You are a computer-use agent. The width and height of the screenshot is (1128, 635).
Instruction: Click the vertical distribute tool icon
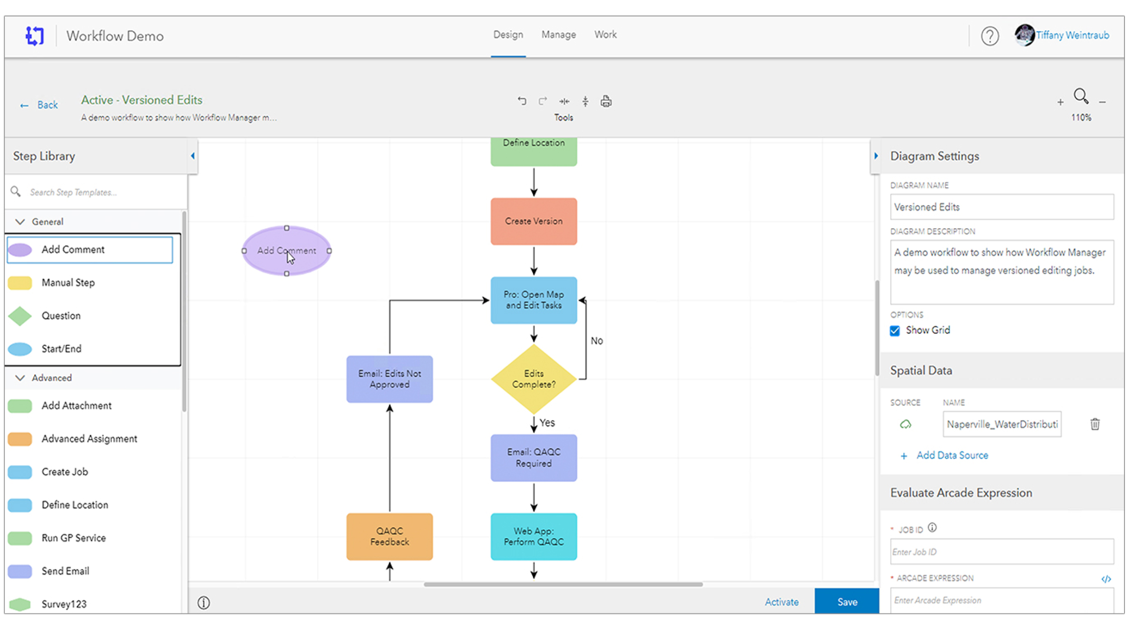pyautogui.click(x=585, y=101)
